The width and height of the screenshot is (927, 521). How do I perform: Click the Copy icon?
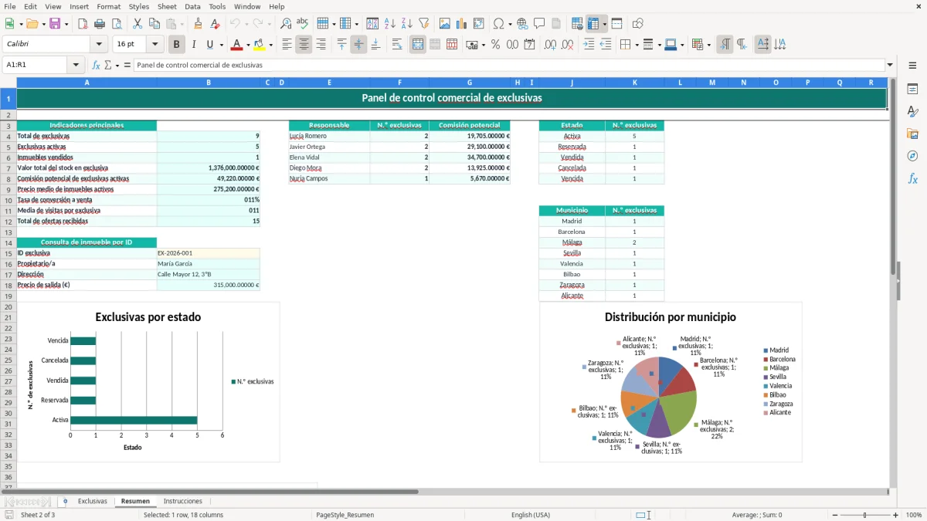pos(154,24)
